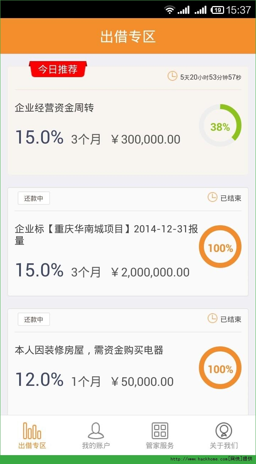Screen dimensions: 256x464
Task: Tap clock icon on the 12.0% loan card
Action: 212,318
